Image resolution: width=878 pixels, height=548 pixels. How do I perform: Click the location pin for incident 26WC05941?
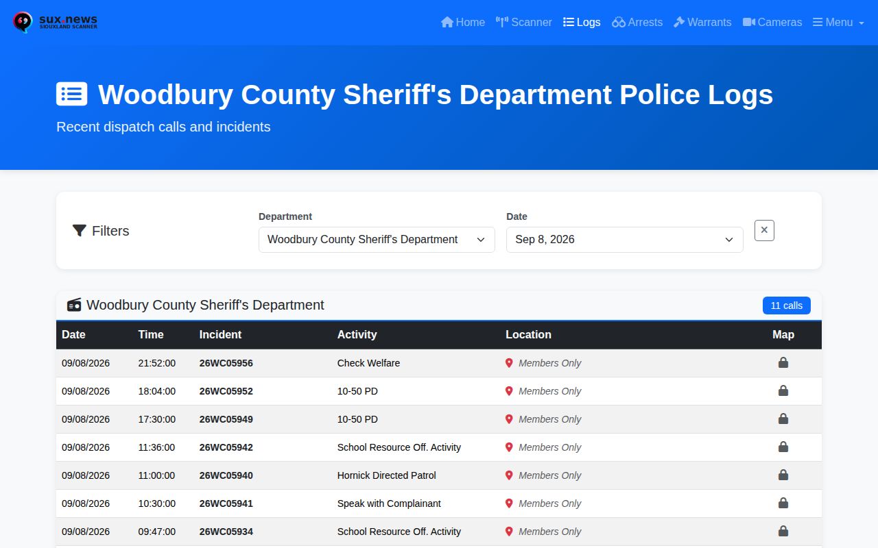[x=509, y=503]
